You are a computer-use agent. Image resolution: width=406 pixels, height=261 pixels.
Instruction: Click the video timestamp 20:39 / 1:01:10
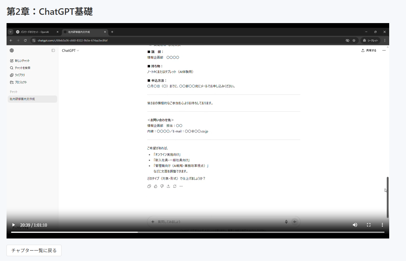[34, 225]
